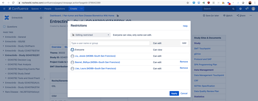The image size is (258, 101).
Task: Click the page restrictions unlock icon near breadcrumb
Action: [x=118, y=16]
